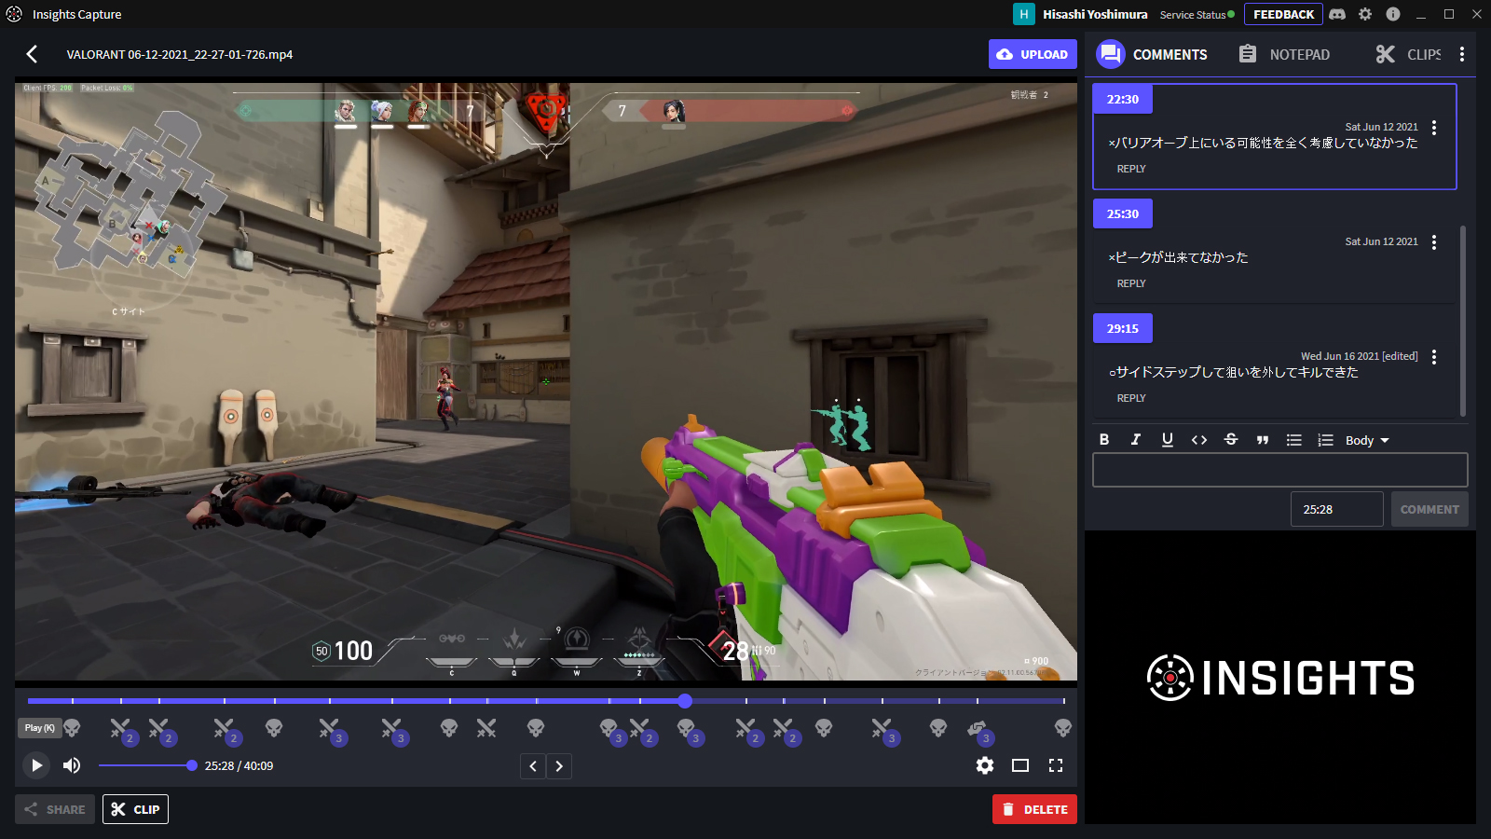The image size is (1491, 839).
Task: Open Discord link icon in title bar
Action: 1337,14
